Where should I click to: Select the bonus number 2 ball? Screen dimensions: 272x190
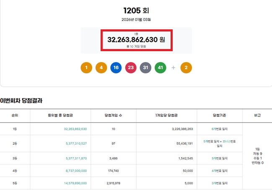click(x=186, y=67)
